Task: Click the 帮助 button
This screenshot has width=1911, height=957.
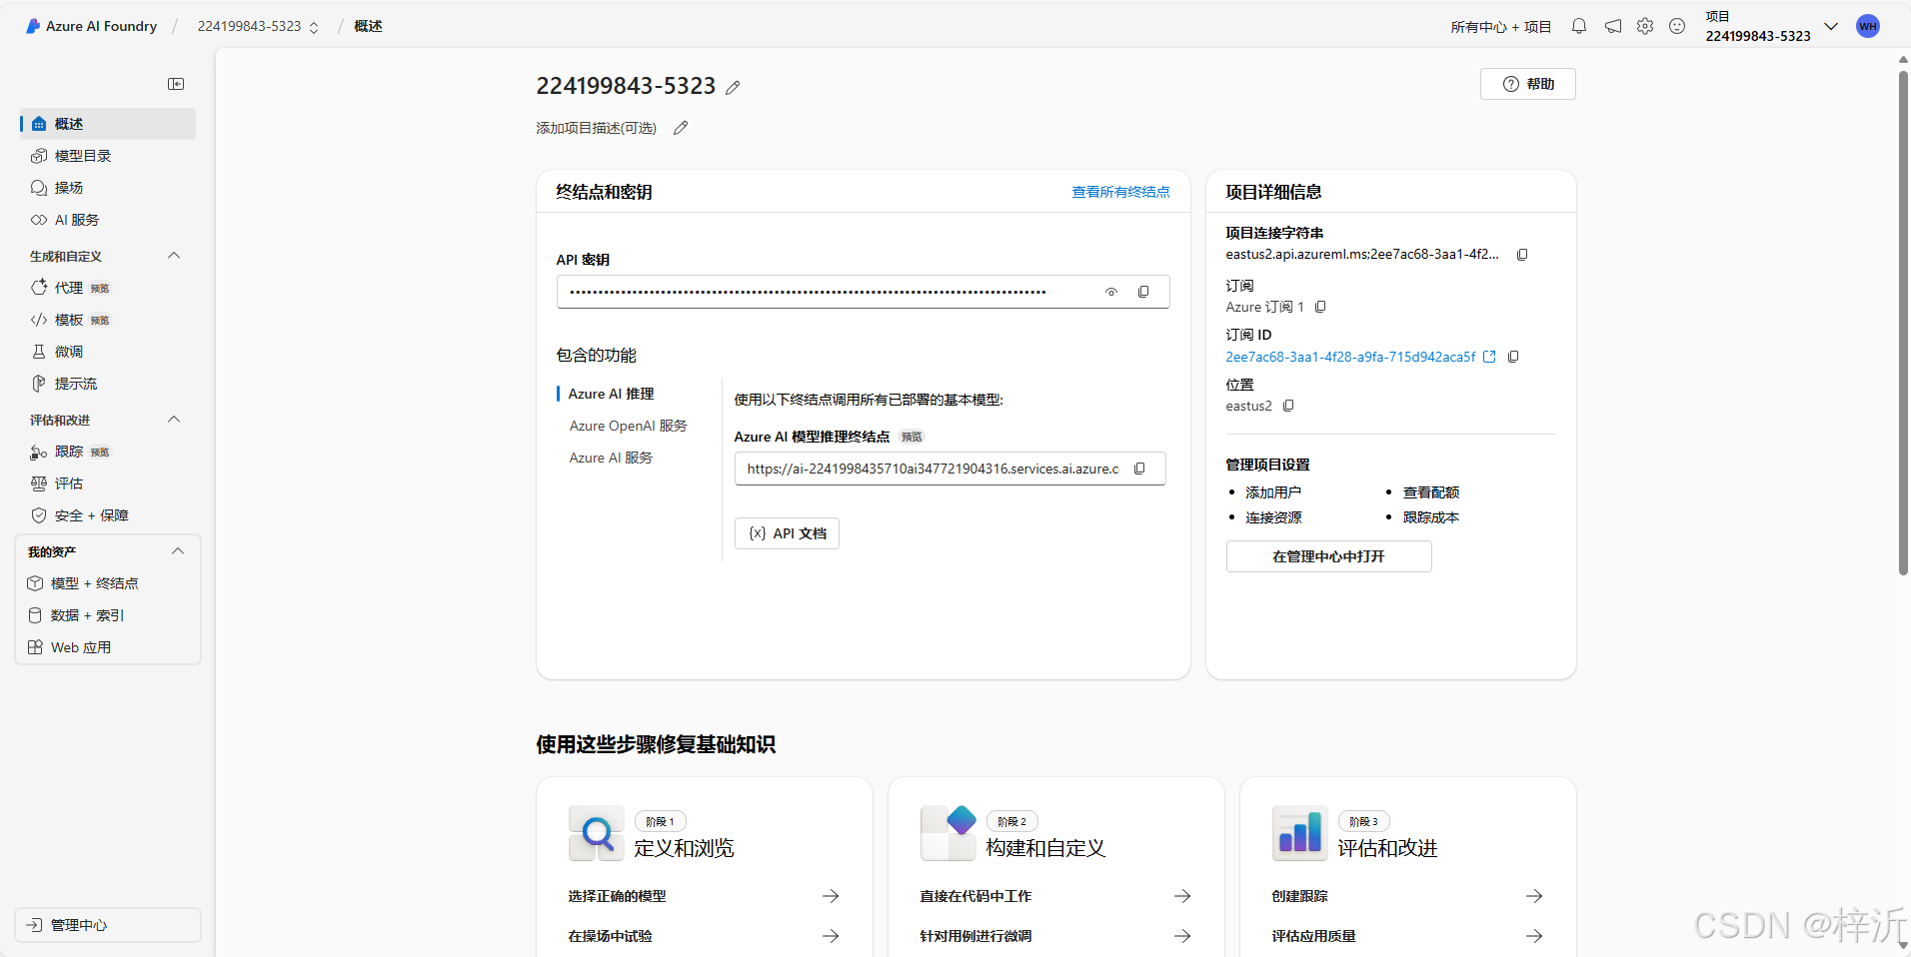Action: click(x=1527, y=84)
